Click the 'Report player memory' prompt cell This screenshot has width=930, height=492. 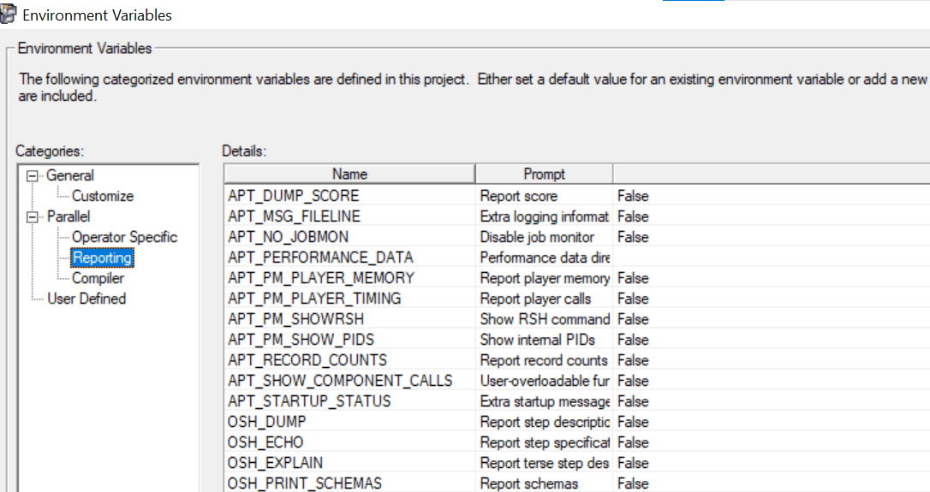click(x=544, y=278)
